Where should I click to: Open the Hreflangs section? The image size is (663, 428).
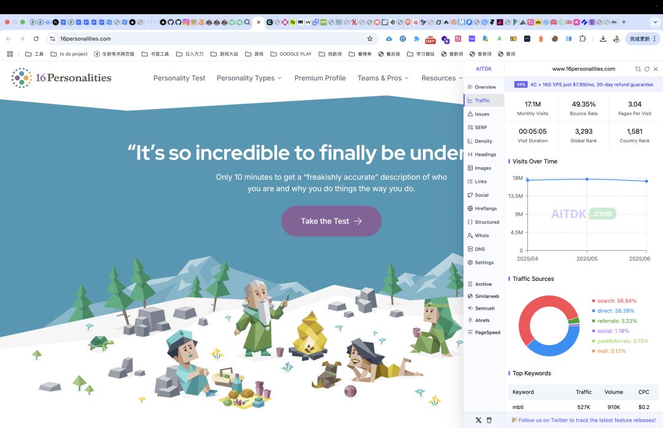483,208
